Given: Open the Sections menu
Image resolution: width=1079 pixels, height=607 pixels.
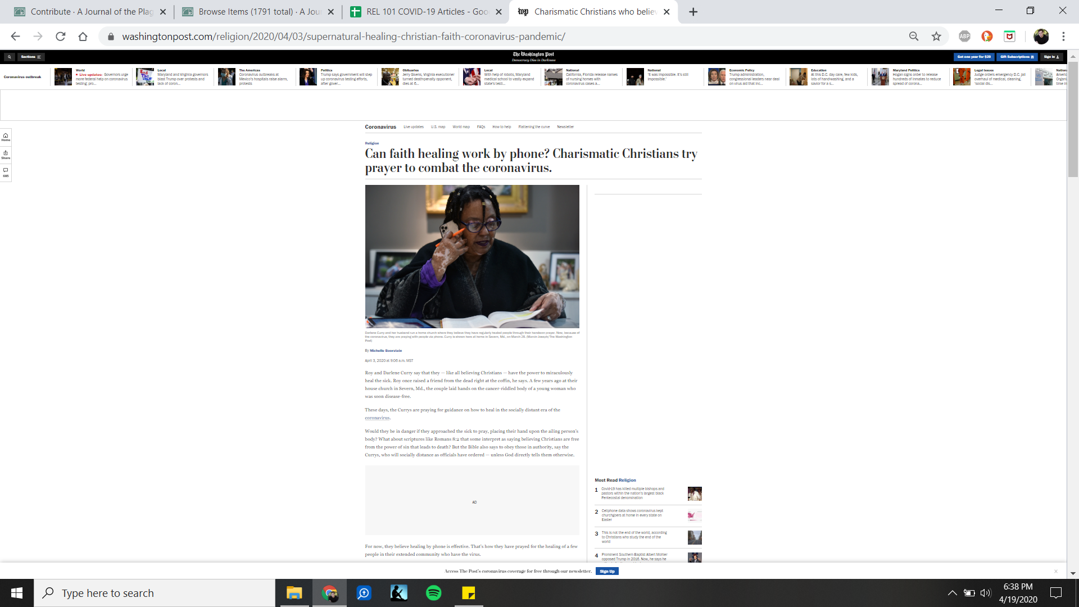Looking at the screenshot, I should tap(30, 57).
